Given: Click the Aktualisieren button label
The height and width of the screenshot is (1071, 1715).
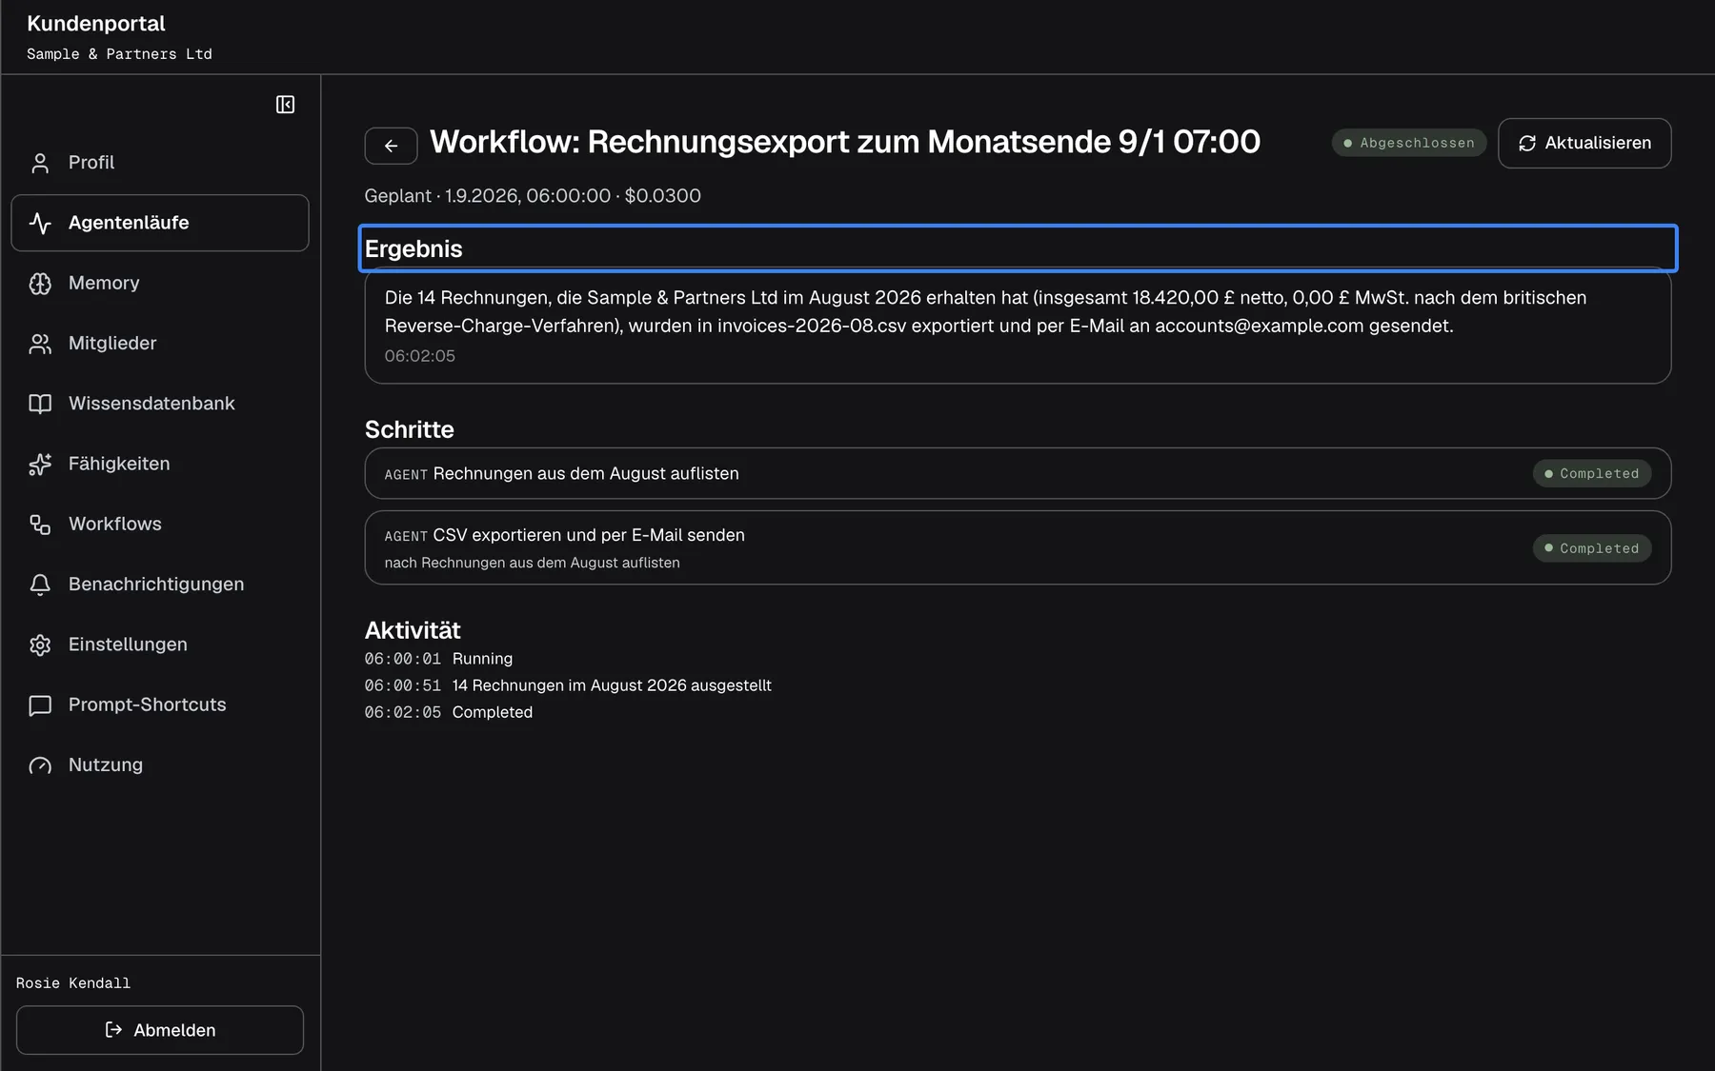Looking at the screenshot, I should pos(1598,143).
